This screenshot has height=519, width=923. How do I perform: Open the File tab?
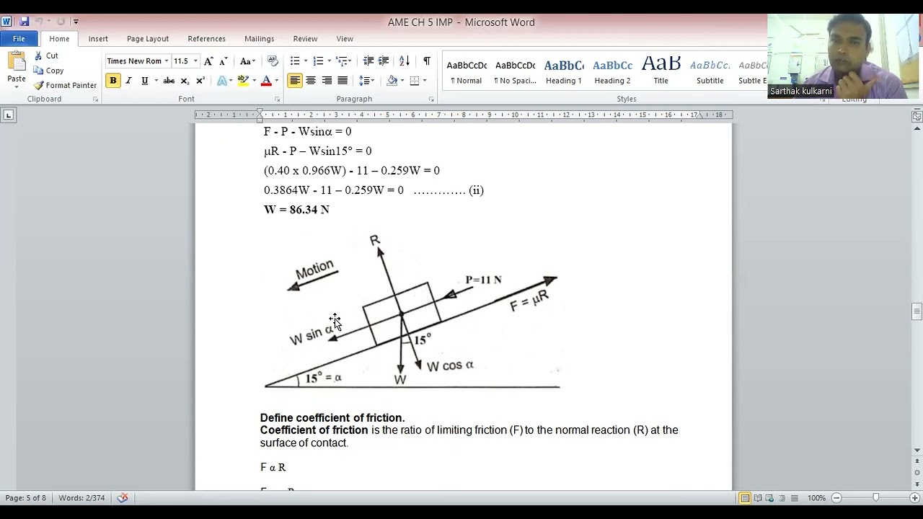(19, 39)
